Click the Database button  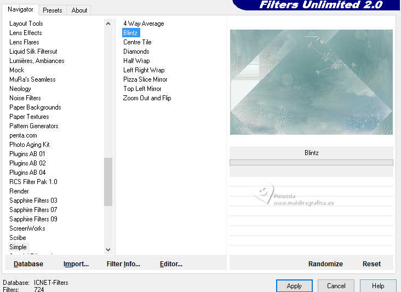[28, 264]
